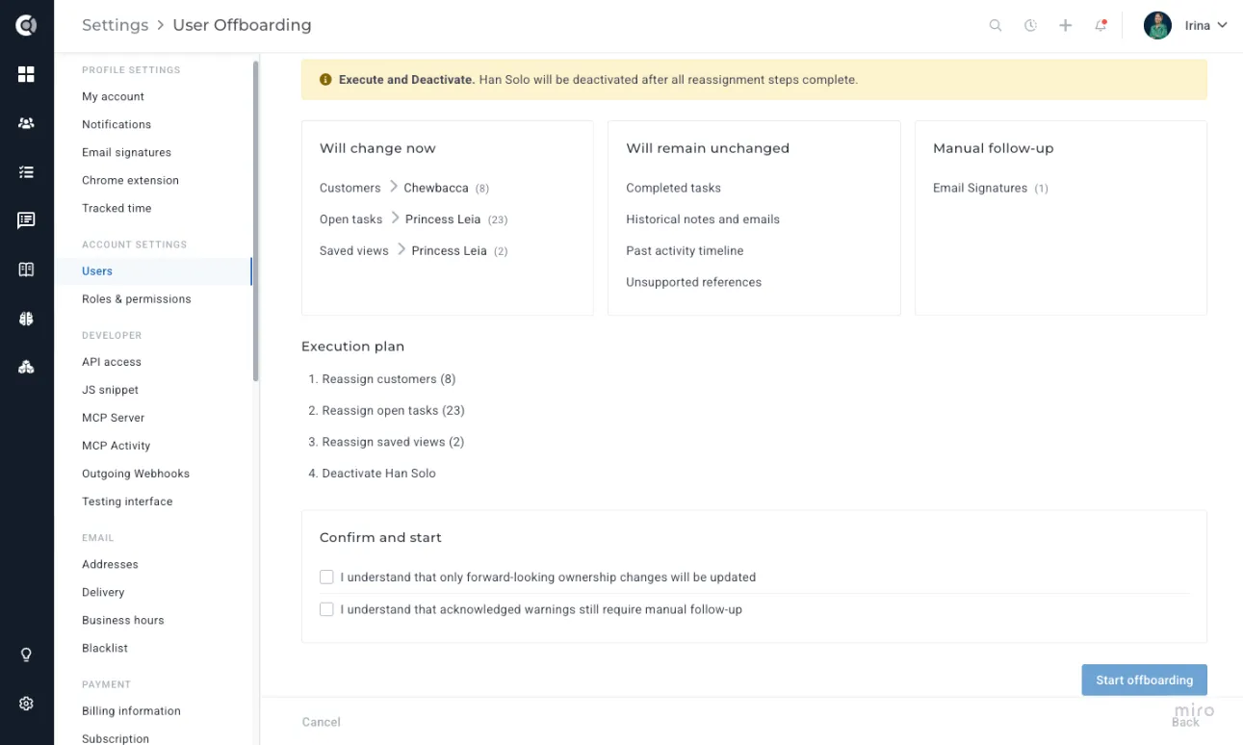
Task: Open MCP Server settings
Action: pyautogui.click(x=113, y=418)
